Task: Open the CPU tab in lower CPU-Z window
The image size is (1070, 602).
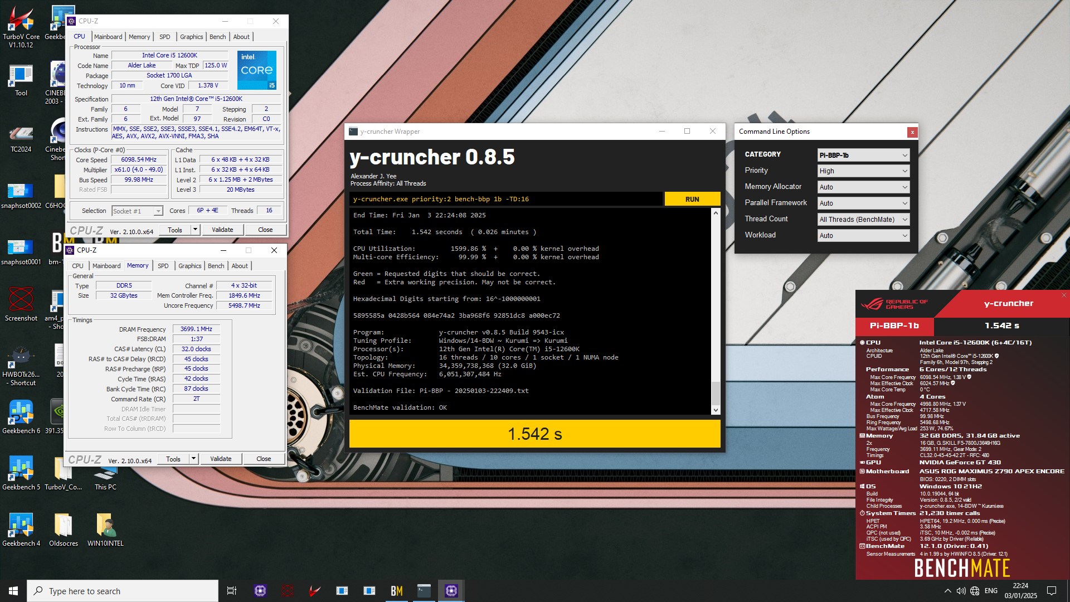Action: 77,266
